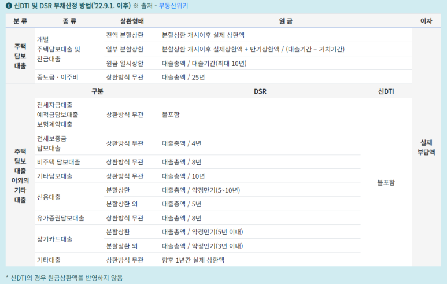This screenshot has height=284, width=447.
Task: Click the 대출총액 / 대출기간(최대 10년) cell
Action: (x=204, y=63)
